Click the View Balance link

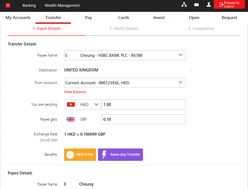[75, 92]
